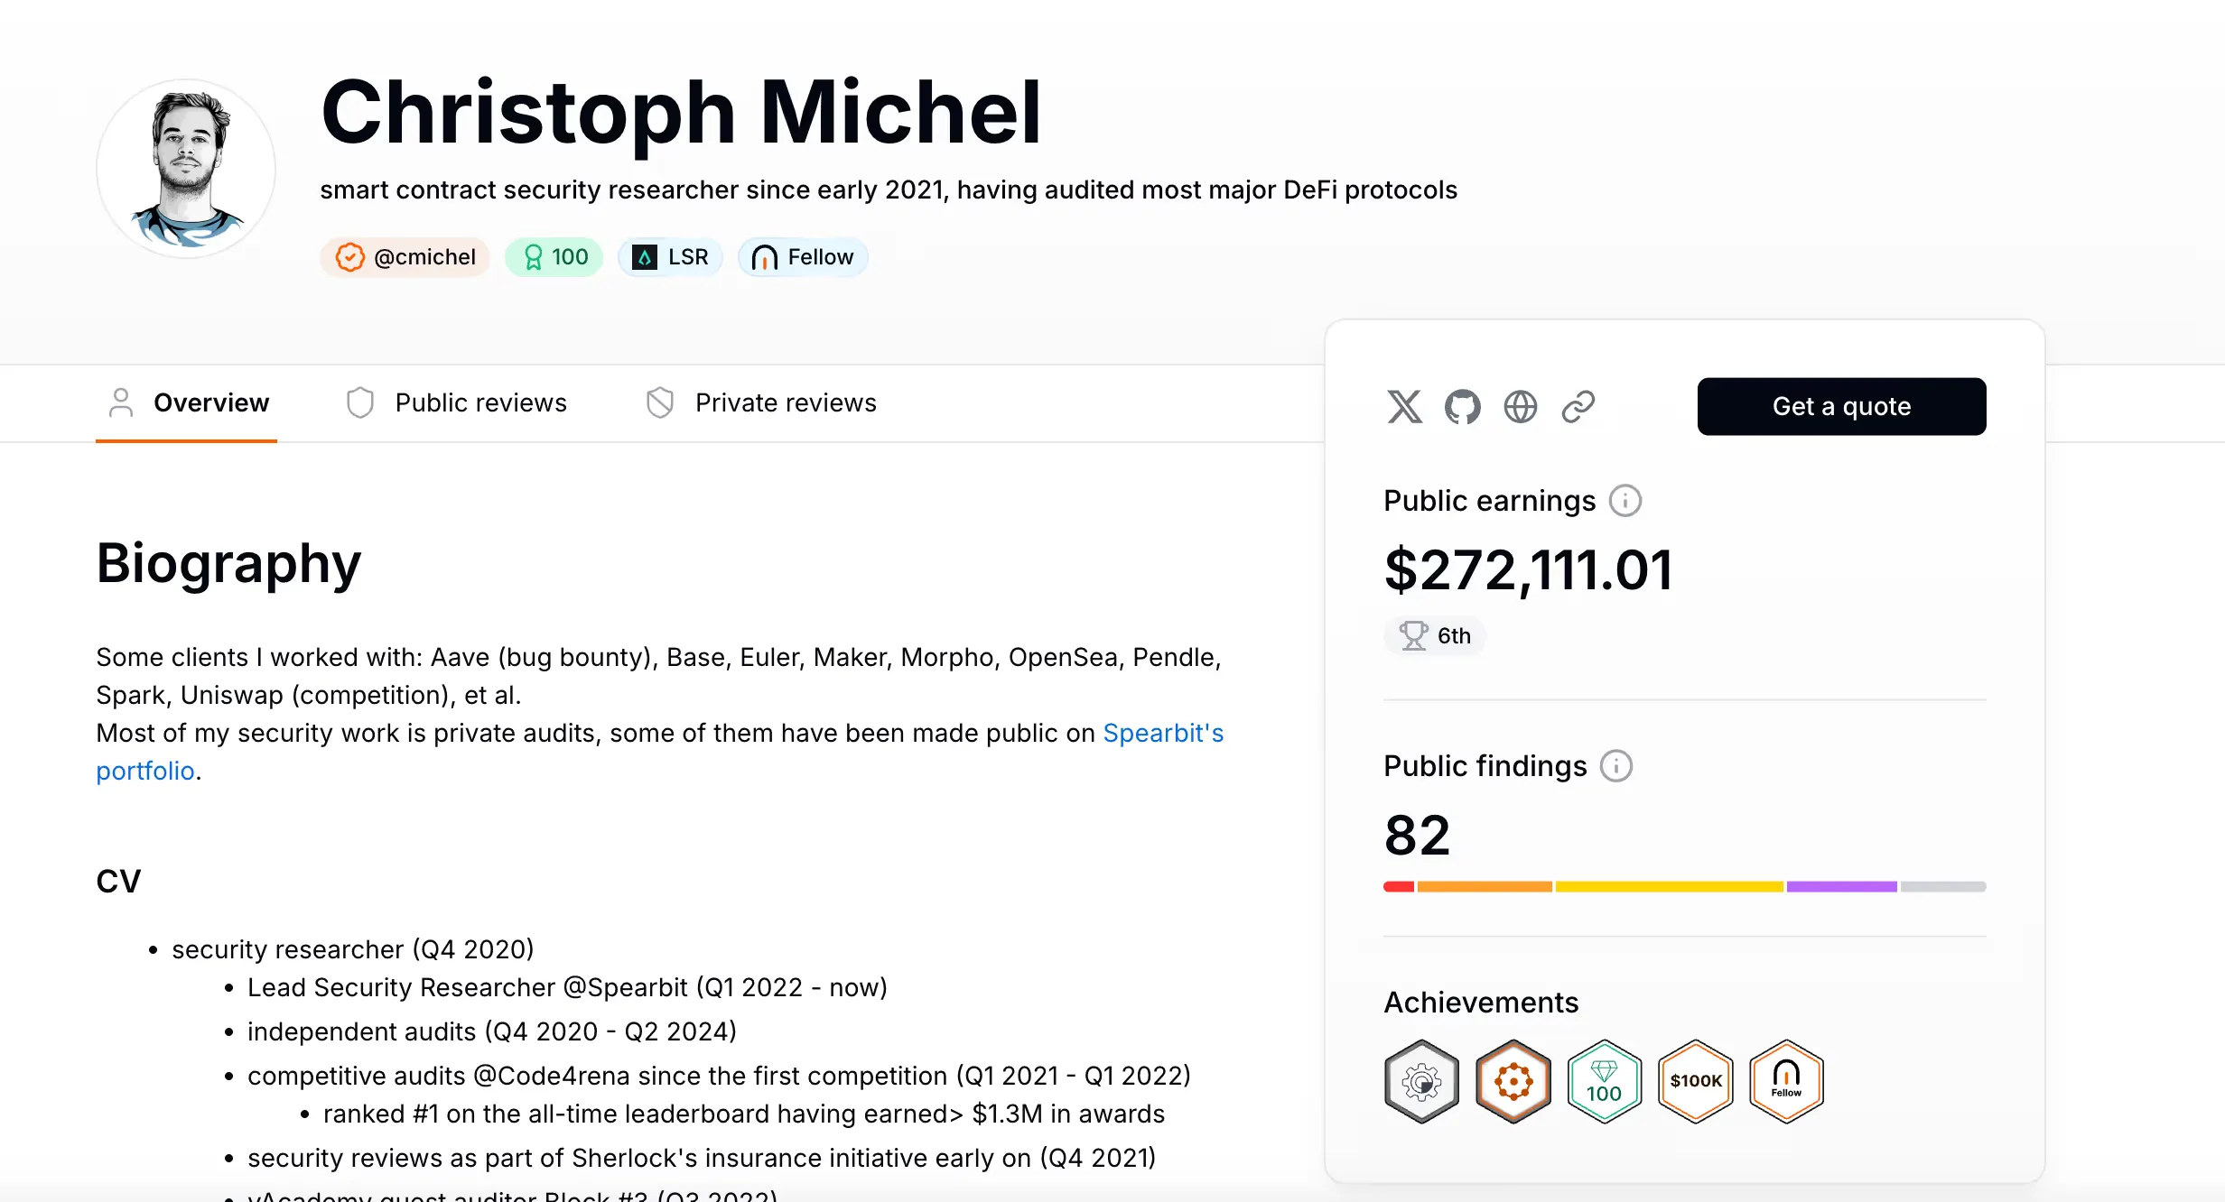Click the arch icon in Fellow tag
Image resolution: width=2225 pixels, height=1202 pixels.
pyautogui.click(x=764, y=258)
